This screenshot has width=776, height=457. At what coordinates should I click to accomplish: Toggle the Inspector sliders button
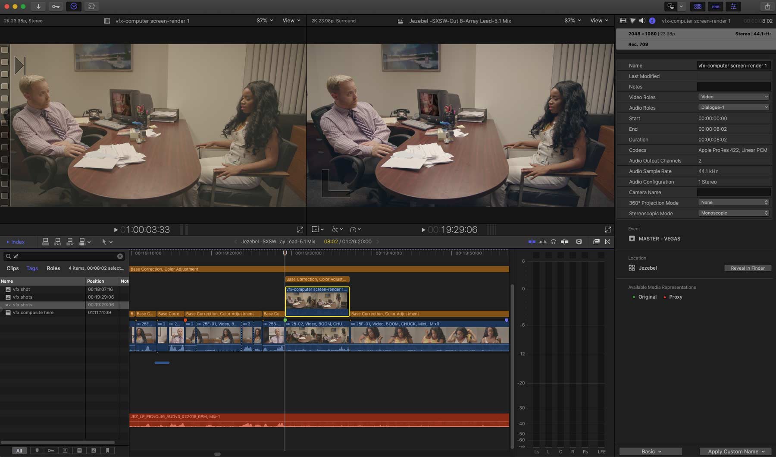[x=733, y=6]
